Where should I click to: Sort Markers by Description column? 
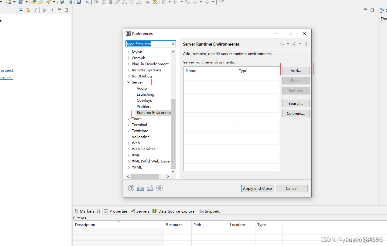pyautogui.click(x=118, y=225)
